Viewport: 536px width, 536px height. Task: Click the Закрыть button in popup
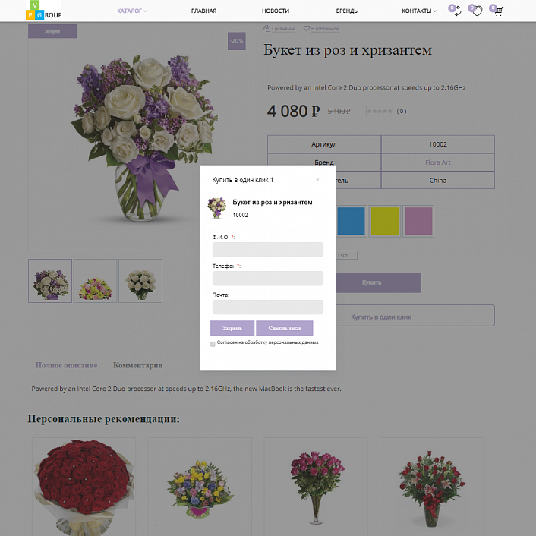[232, 328]
